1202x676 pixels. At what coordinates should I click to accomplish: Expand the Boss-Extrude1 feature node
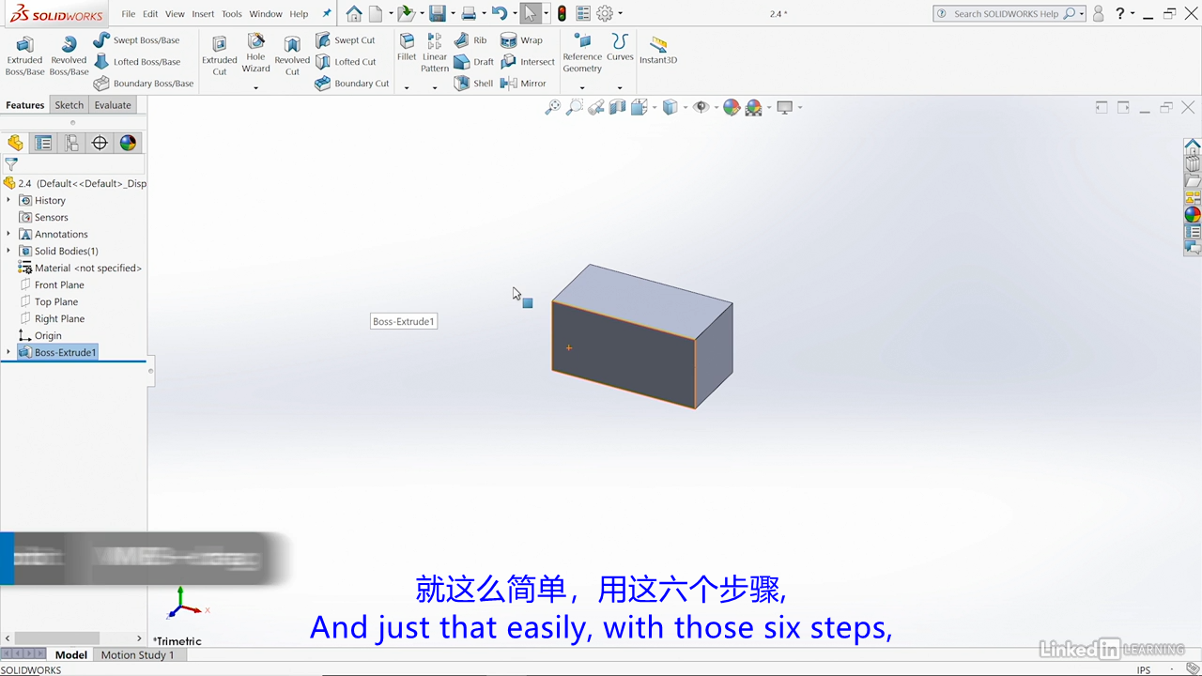tap(8, 352)
